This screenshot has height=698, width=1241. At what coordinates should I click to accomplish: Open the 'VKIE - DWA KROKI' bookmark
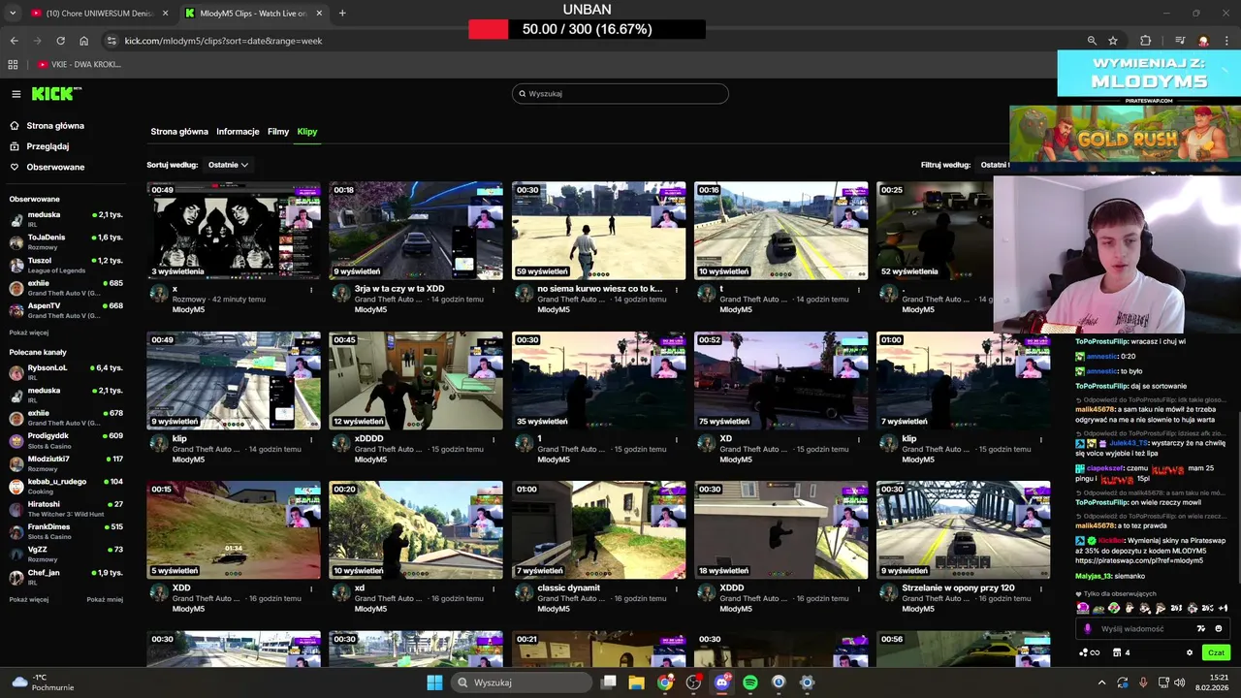[x=80, y=65]
